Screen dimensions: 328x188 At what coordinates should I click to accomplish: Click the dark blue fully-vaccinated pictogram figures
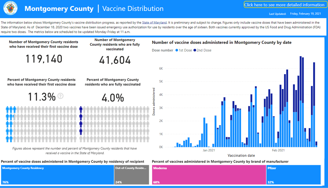pyautogui.click(x=81, y=121)
